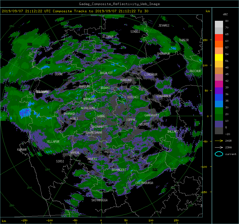Viewport: 239px width, 224px height.
Task: Click the BAGALKOT city label
Action: click(x=106, y=73)
